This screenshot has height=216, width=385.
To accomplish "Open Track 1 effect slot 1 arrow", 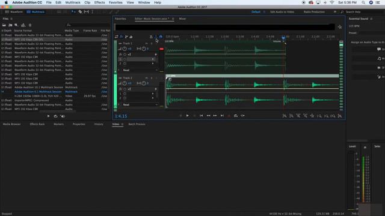I will [153, 59].
